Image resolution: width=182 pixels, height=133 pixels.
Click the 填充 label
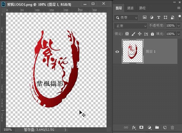pyautogui.click(x=160, y=34)
